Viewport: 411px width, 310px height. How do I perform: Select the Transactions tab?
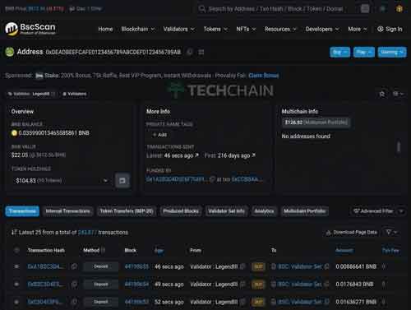point(22,211)
